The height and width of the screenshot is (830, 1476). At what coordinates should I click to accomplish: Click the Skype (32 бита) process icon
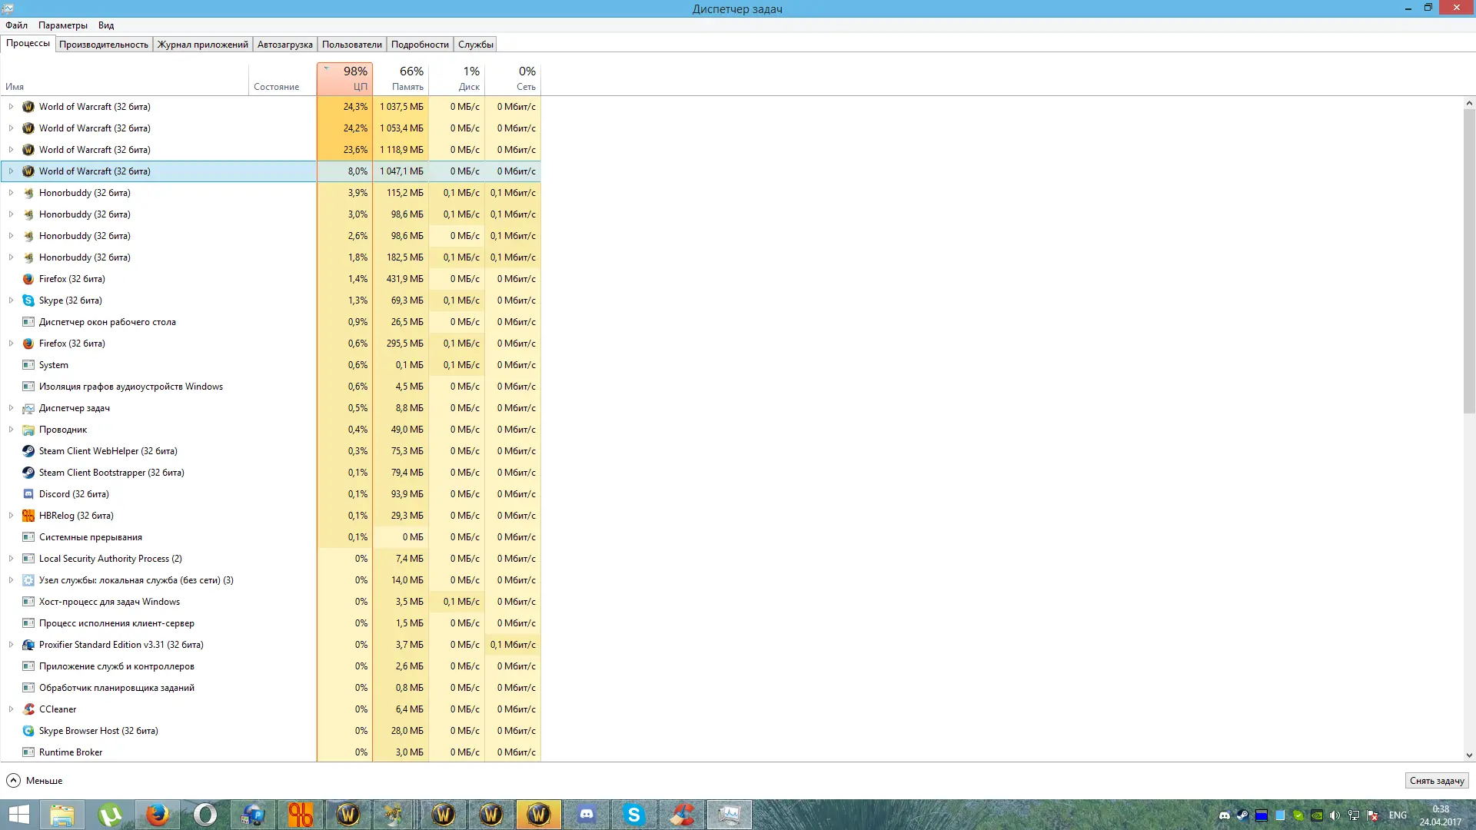(x=28, y=300)
